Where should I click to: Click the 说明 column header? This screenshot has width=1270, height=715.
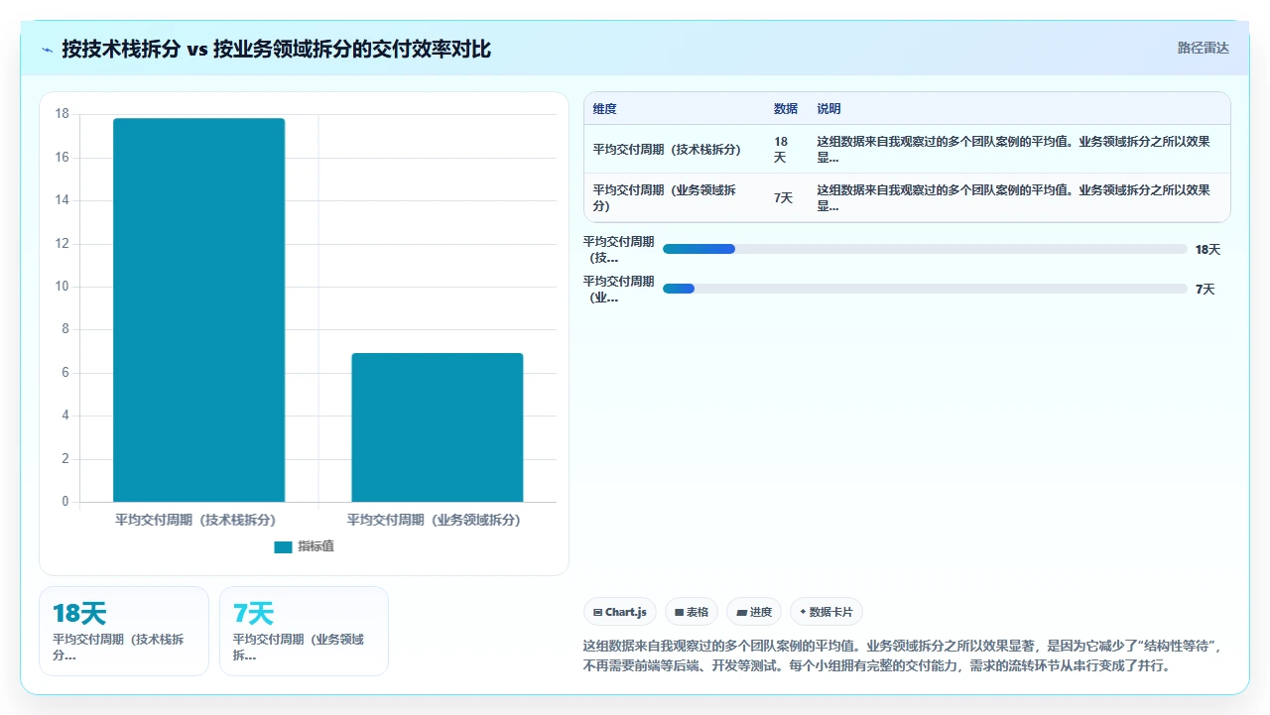click(828, 109)
